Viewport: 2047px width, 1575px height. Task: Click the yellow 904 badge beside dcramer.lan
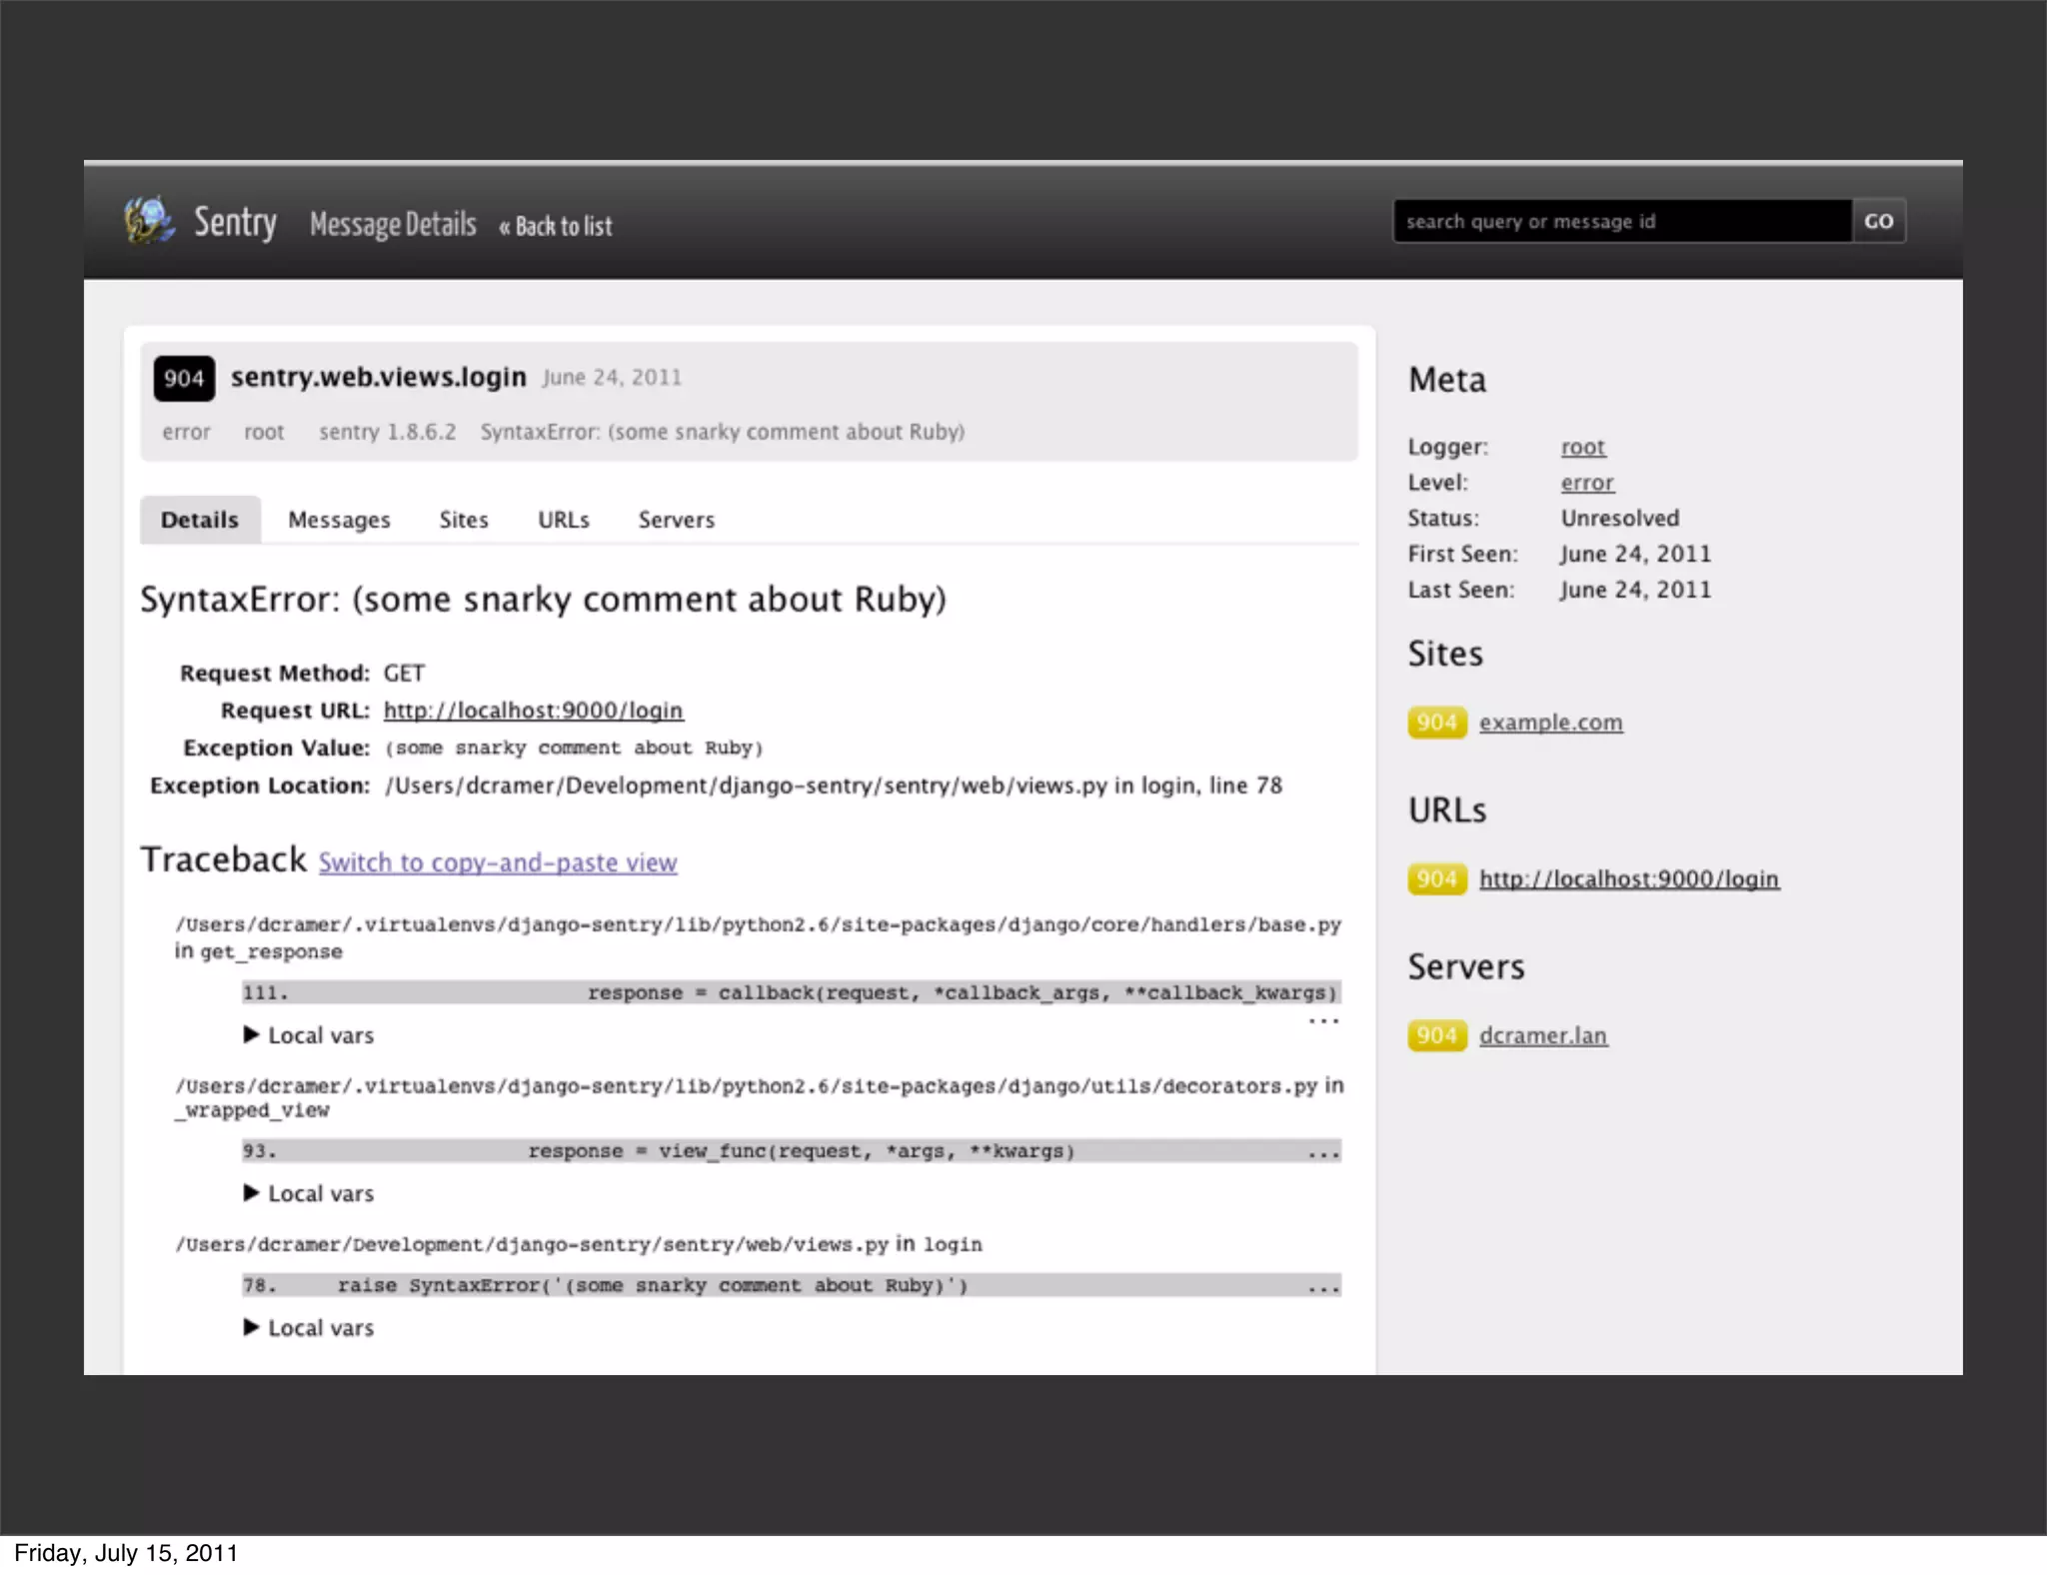click(1436, 1035)
